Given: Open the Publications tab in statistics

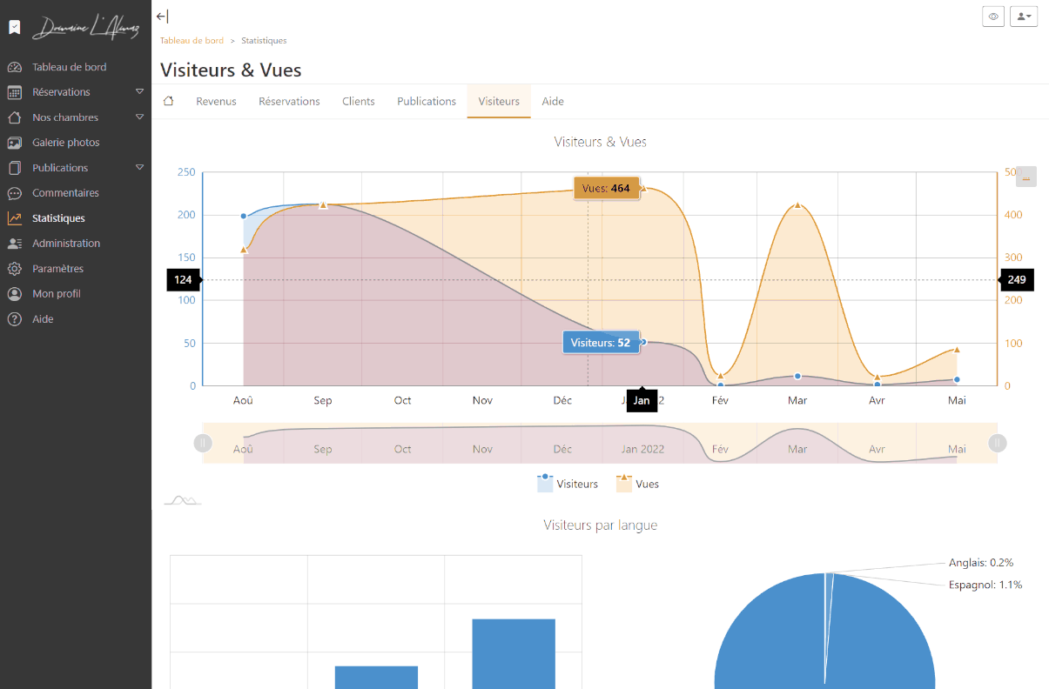Looking at the screenshot, I should 427,101.
